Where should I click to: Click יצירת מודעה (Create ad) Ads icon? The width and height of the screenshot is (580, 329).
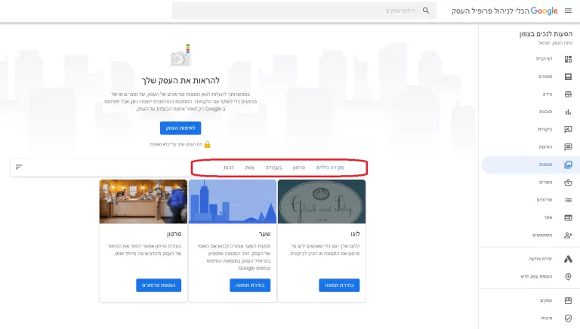tap(568, 259)
